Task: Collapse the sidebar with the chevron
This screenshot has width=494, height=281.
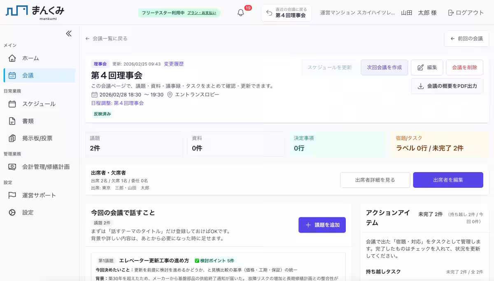Action: click(68, 34)
